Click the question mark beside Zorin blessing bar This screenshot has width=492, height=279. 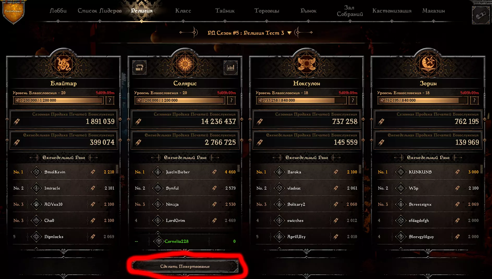pos(474,100)
